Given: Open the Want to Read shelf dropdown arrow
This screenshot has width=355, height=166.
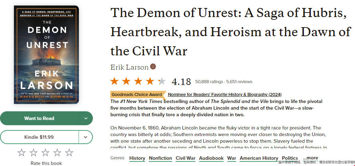Looking at the screenshot, I should coord(86,118).
